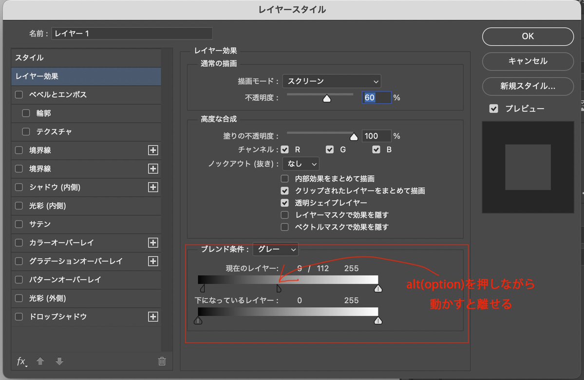Image resolution: width=584 pixels, height=380 pixels.
Task: Enable グラデーションオーバーレイ checkbox
Action: tap(19, 261)
